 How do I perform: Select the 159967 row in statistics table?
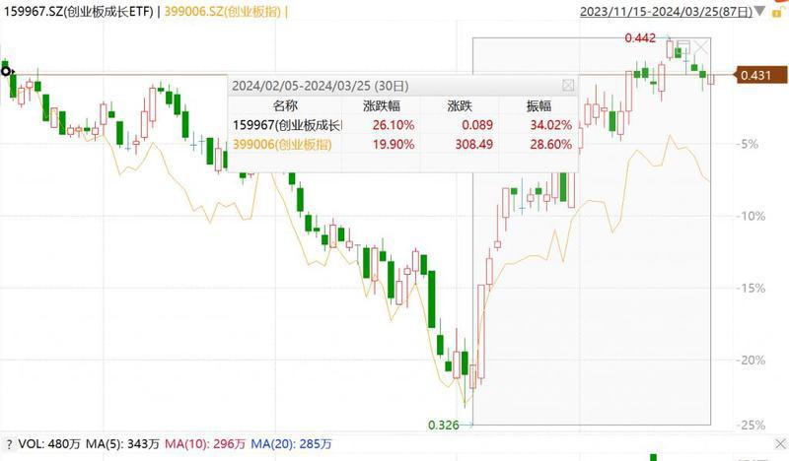(x=286, y=124)
